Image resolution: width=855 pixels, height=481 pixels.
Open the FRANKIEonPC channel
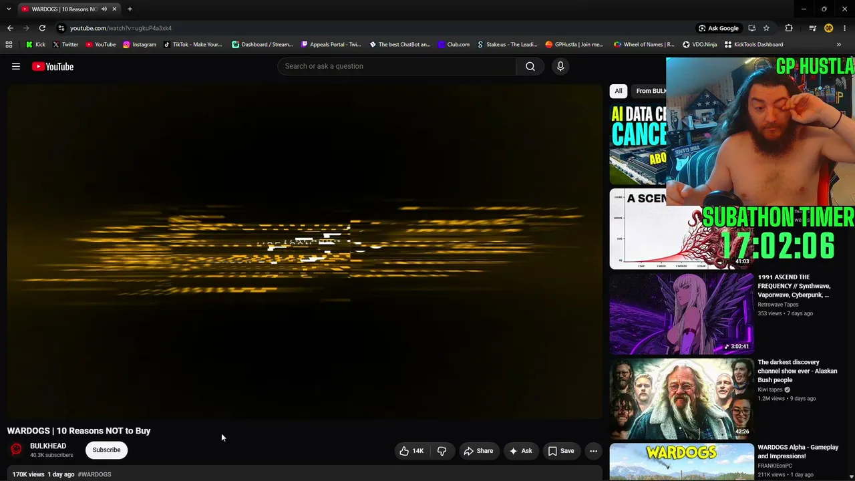point(775,466)
